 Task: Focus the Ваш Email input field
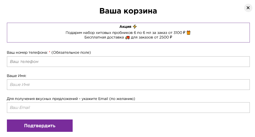(x=128, y=107)
